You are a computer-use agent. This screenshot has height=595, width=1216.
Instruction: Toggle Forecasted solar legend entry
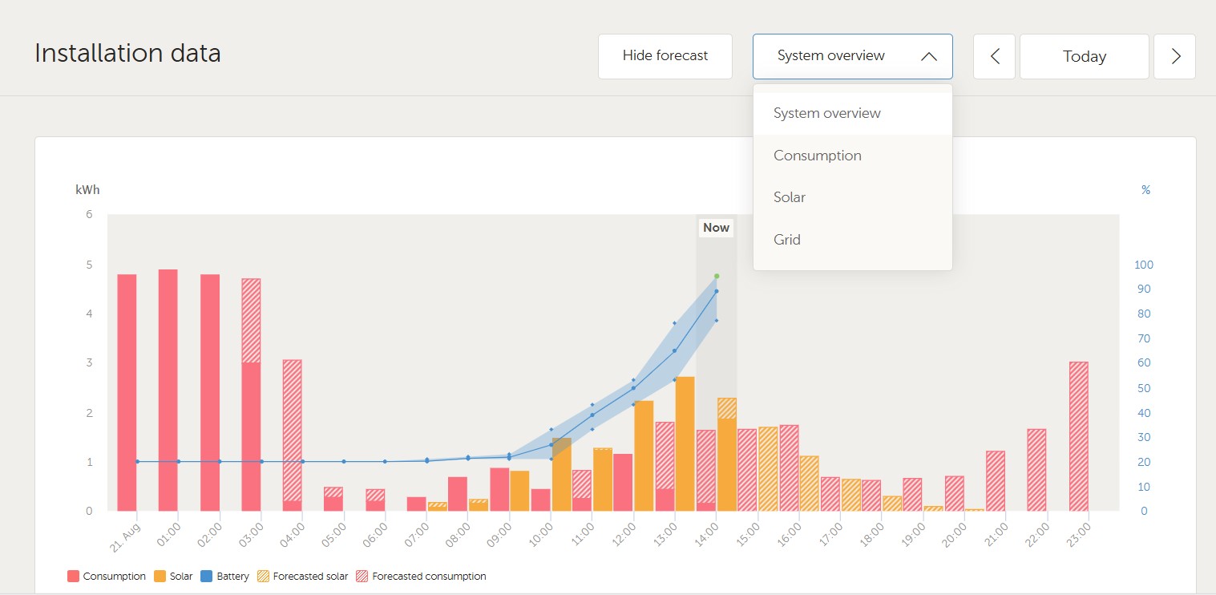click(x=302, y=576)
